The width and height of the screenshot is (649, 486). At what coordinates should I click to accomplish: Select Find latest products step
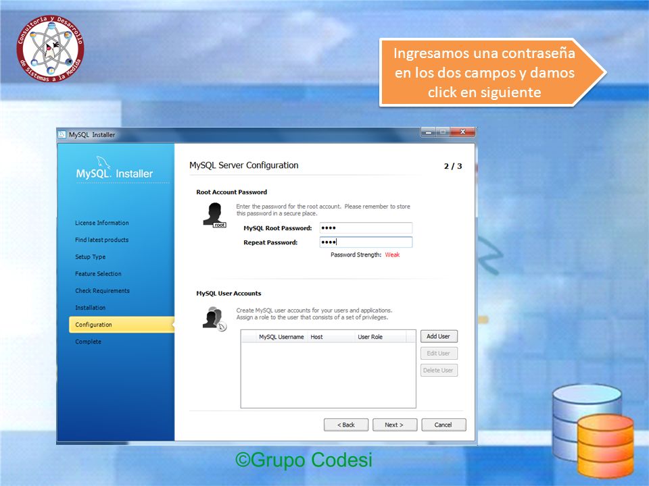102,240
